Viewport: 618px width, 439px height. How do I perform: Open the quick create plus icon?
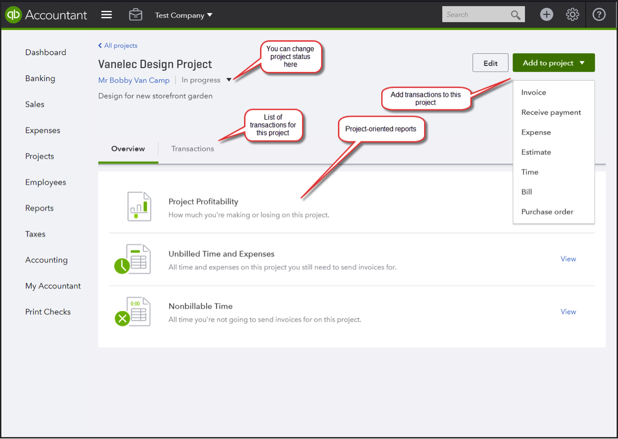[x=547, y=14]
